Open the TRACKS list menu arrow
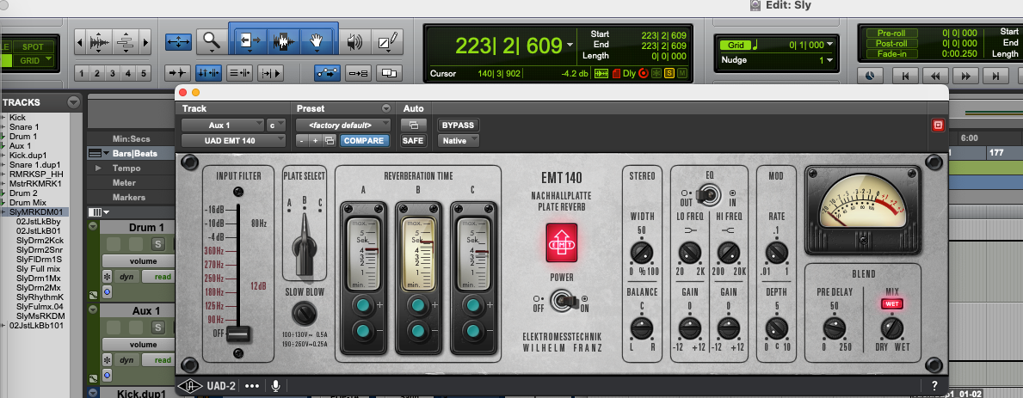This screenshot has height=398, width=1023. pyautogui.click(x=74, y=102)
